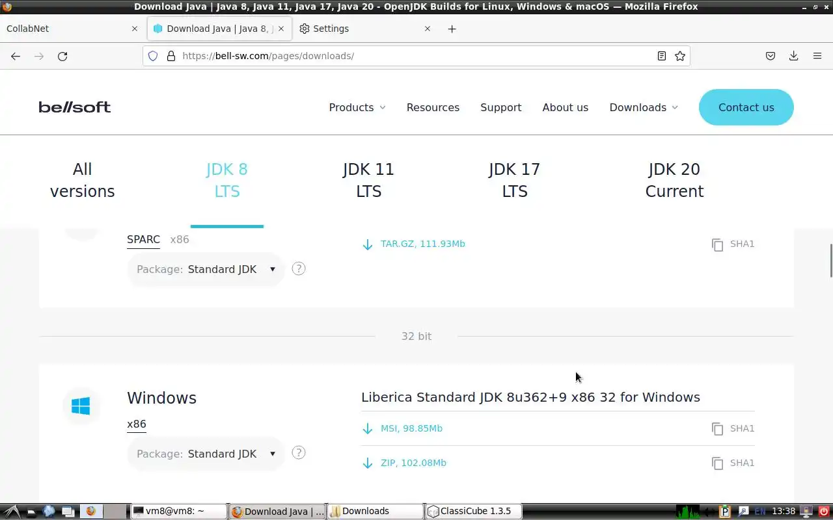This screenshot has height=520, width=833.
Task: Open Package dropdown in Windows section
Action: [x=206, y=454]
